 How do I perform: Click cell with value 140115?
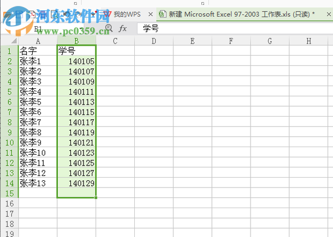[76, 112]
